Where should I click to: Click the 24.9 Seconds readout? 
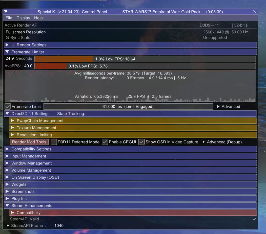point(19,58)
